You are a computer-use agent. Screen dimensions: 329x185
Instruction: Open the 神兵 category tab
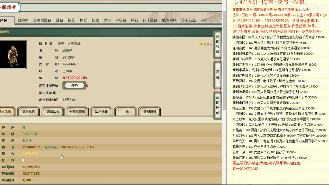[83, 20]
